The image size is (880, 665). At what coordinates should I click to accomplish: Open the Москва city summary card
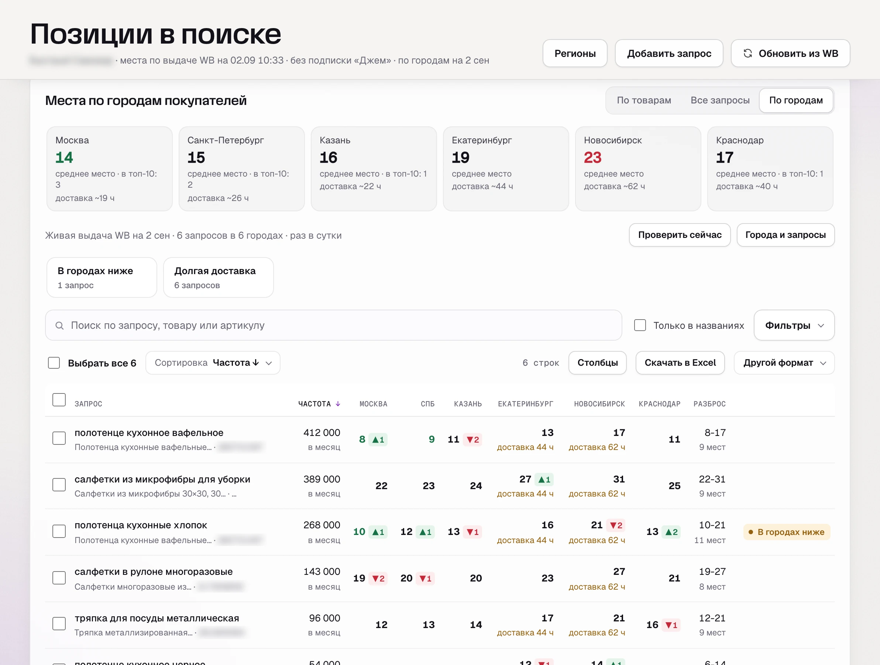pos(109,169)
